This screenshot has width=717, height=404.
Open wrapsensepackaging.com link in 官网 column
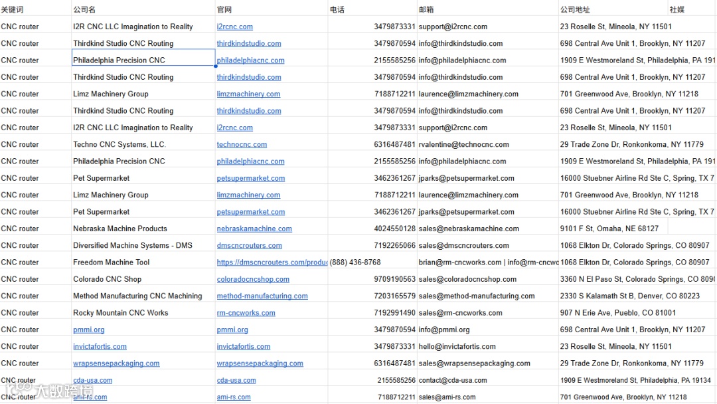coord(260,363)
